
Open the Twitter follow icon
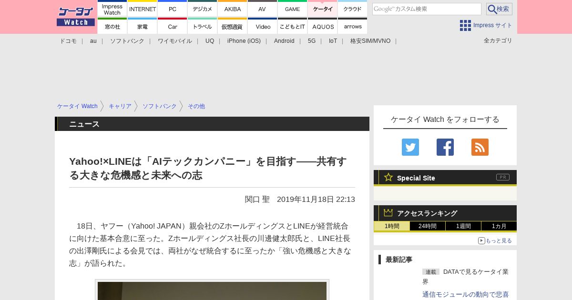pos(410,147)
